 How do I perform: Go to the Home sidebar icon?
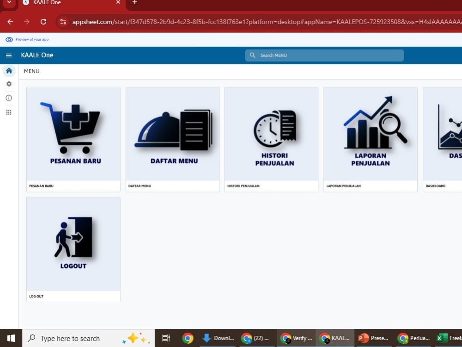point(9,71)
